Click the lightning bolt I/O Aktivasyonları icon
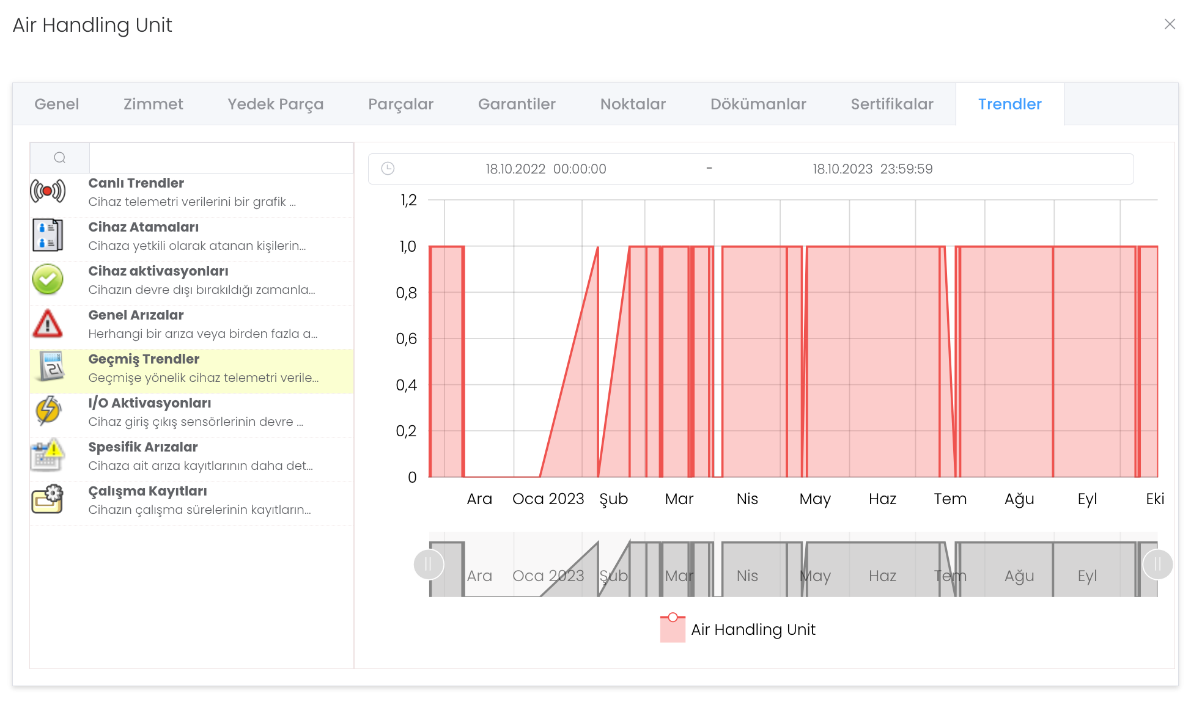The width and height of the screenshot is (1191, 710). (48, 411)
